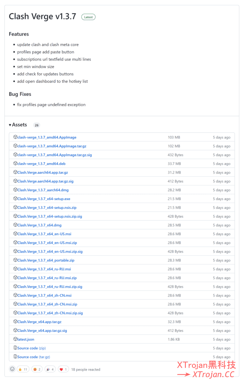The image size is (244, 381).
Task: Click package icon next to latest.json
Action: coord(15,339)
